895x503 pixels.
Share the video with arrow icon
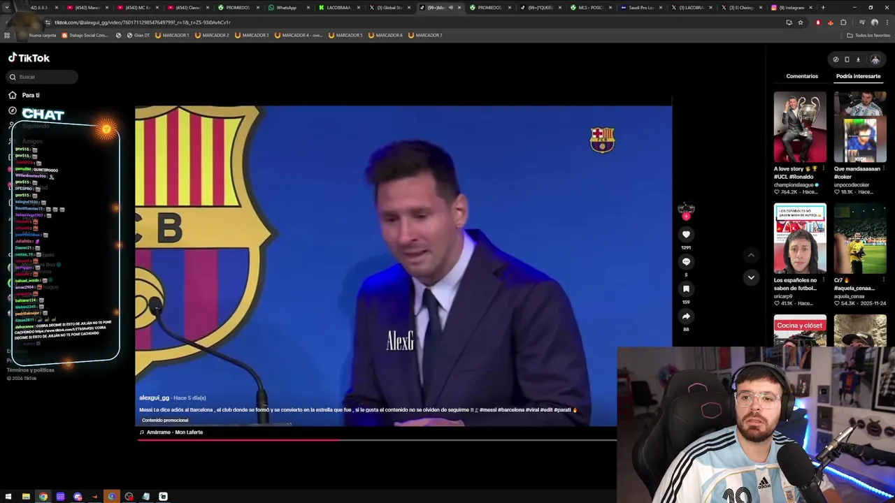pos(686,316)
